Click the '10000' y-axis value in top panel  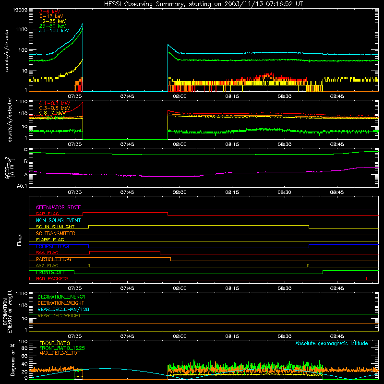[20, 10]
